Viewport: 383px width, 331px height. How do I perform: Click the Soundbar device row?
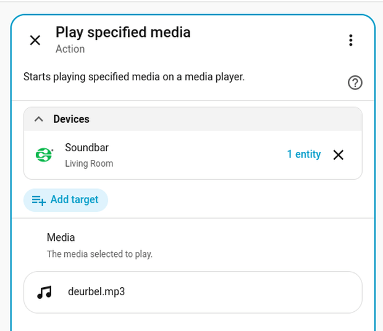193,155
